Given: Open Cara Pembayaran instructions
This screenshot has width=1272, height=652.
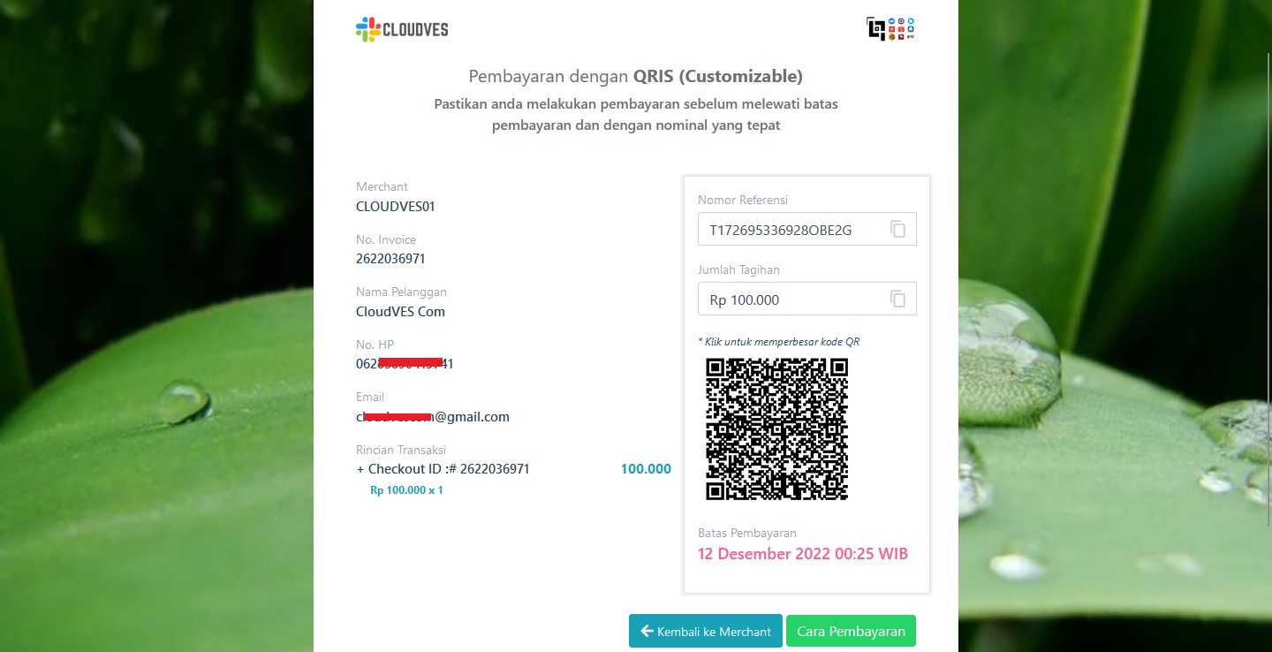Looking at the screenshot, I should [851, 631].
